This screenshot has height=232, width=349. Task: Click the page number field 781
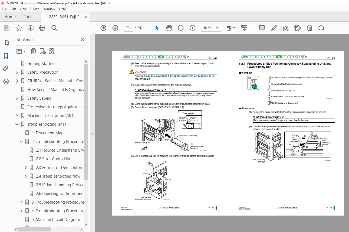[129, 28]
